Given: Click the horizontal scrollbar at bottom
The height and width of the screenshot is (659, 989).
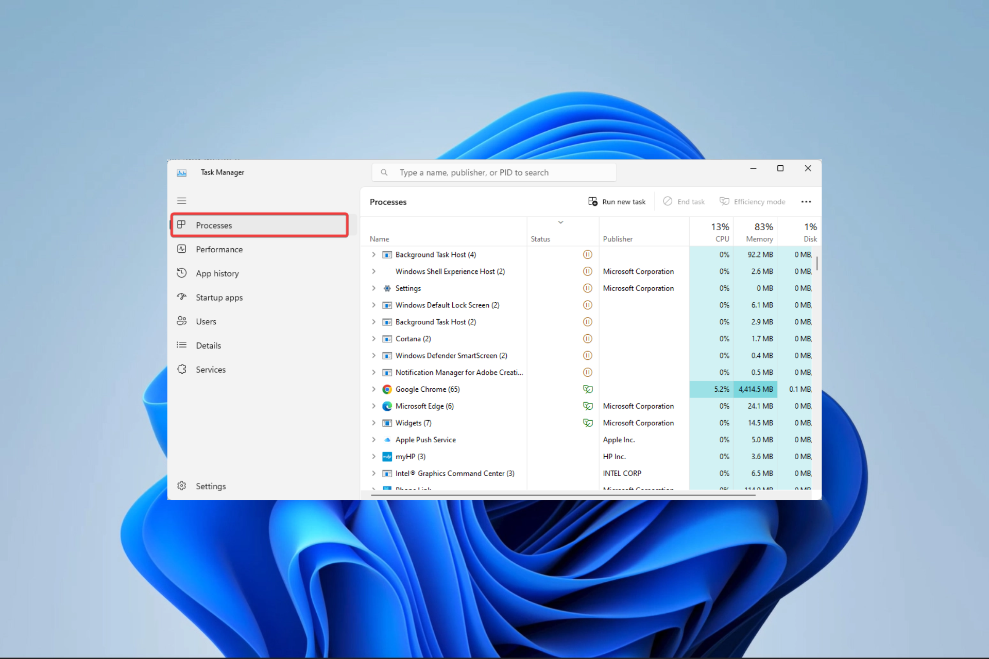Looking at the screenshot, I should tap(563, 495).
